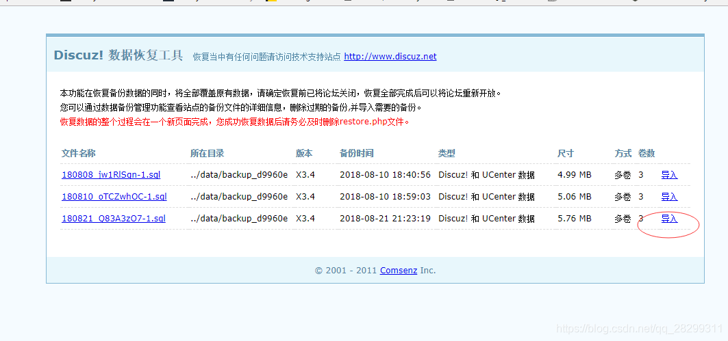
Task: Click the type cell in 180810_oTCZwhOC-1.sql row
Action: (486, 197)
